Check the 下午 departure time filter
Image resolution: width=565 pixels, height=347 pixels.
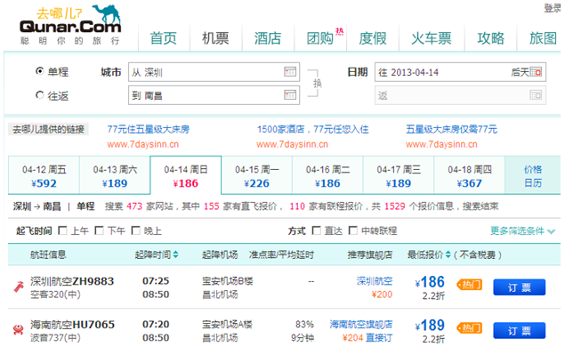(x=99, y=230)
